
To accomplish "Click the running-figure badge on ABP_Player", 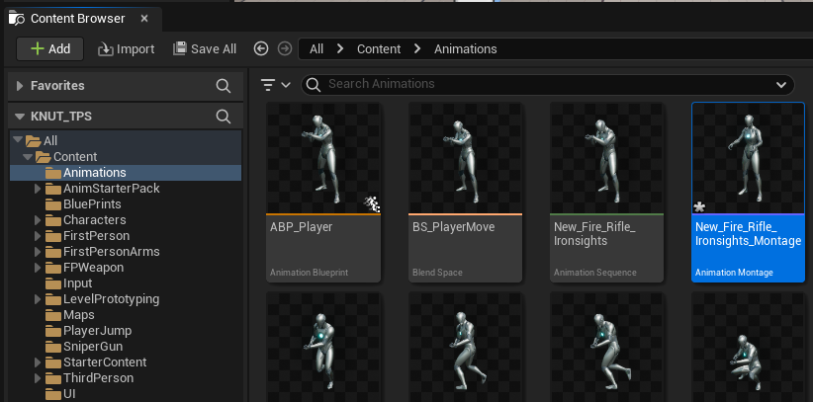I will tap(372, 204).
